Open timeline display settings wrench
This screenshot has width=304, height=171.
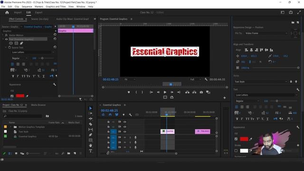coord(130,115)
